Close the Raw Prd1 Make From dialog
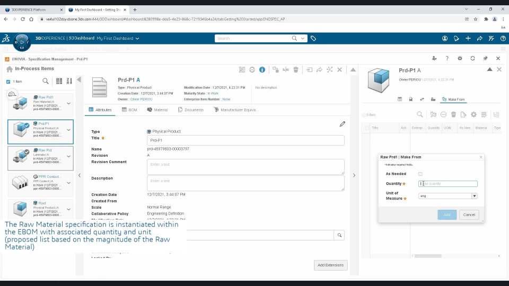 pyautogui.click(x=481, y=157)
